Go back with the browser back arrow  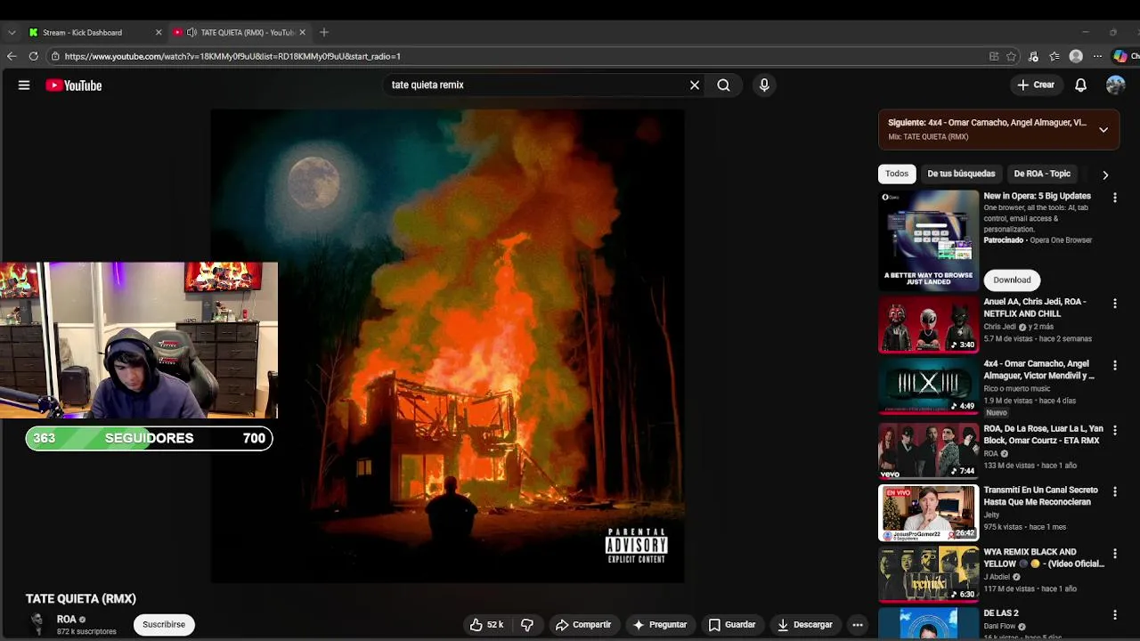[12, 56]
